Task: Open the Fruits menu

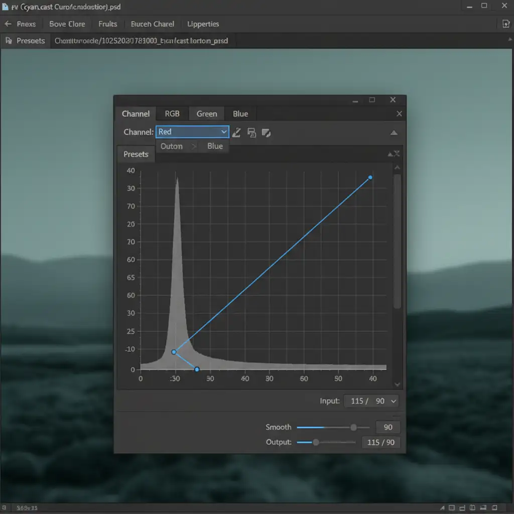Action: [107, 24]
